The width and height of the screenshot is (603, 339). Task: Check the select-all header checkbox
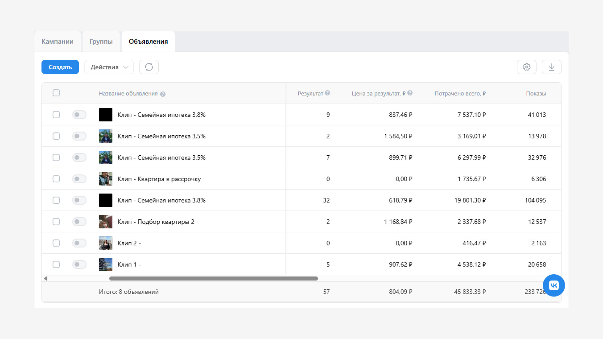[56, 93]
